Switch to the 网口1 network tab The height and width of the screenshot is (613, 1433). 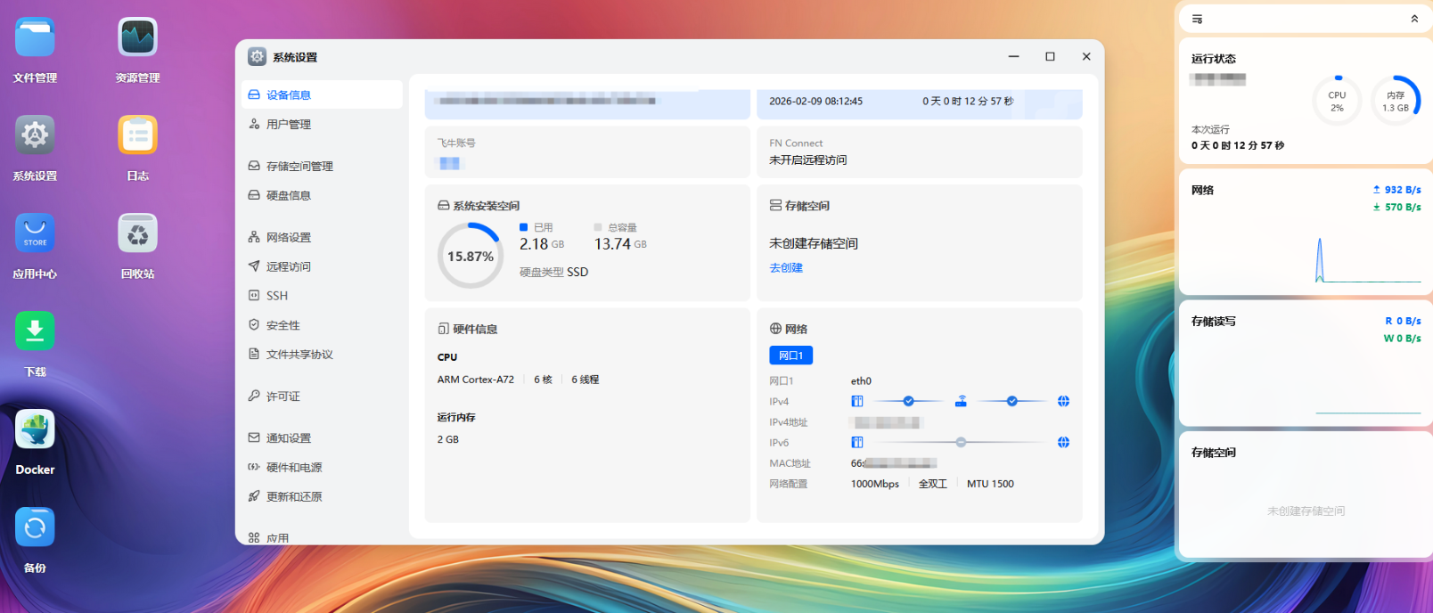click(x=790, y=356)
